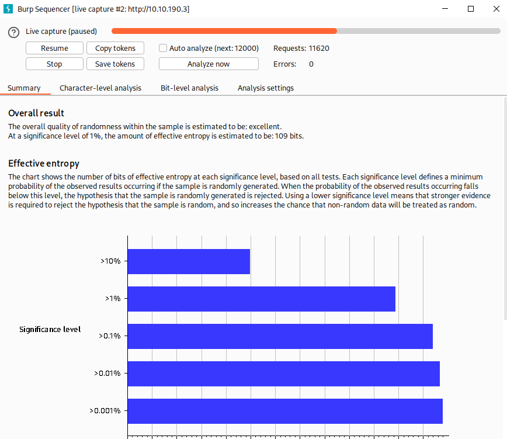Minimize the Burp Sequencer window
Screen dimensions: 507x439
[x=445, y=9]
